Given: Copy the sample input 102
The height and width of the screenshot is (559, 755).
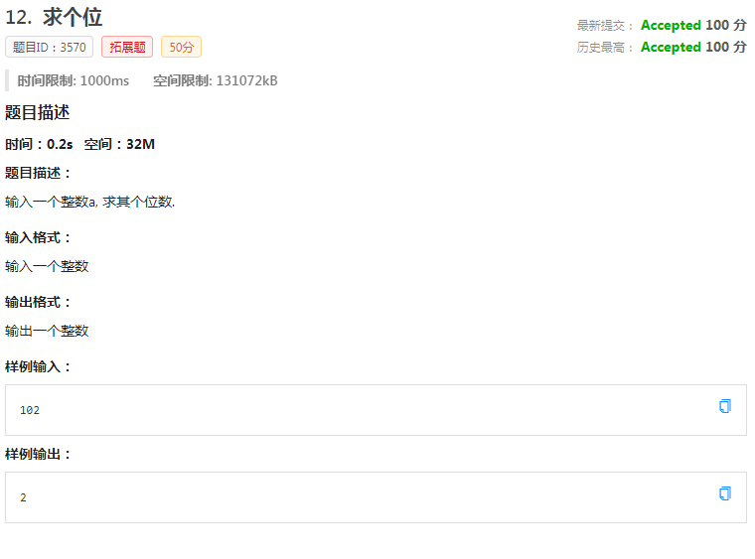Looking at the screenshot, I should 724,406.
